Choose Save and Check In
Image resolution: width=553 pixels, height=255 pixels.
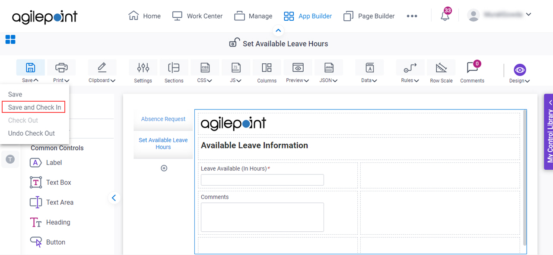[35, 107]
